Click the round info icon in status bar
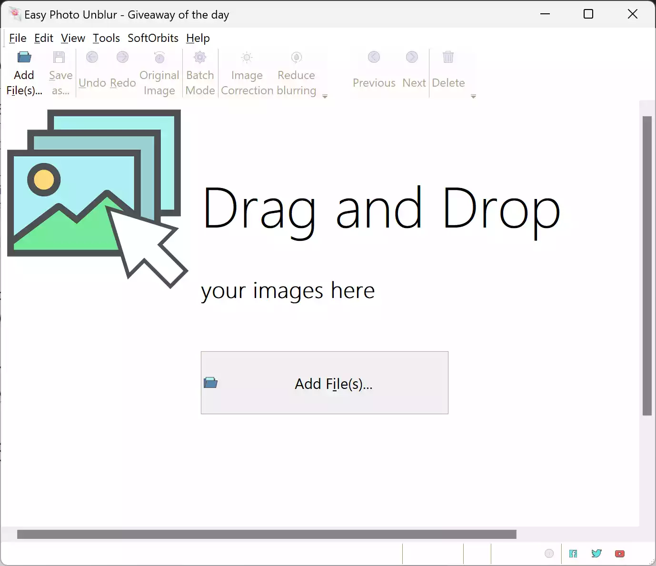Screen dimensions: 656x566 click(x=549, y=554)
